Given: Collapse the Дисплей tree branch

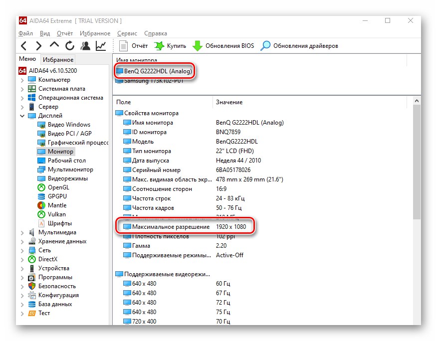Looking at the screenshot, I should (x=22, y=115).
